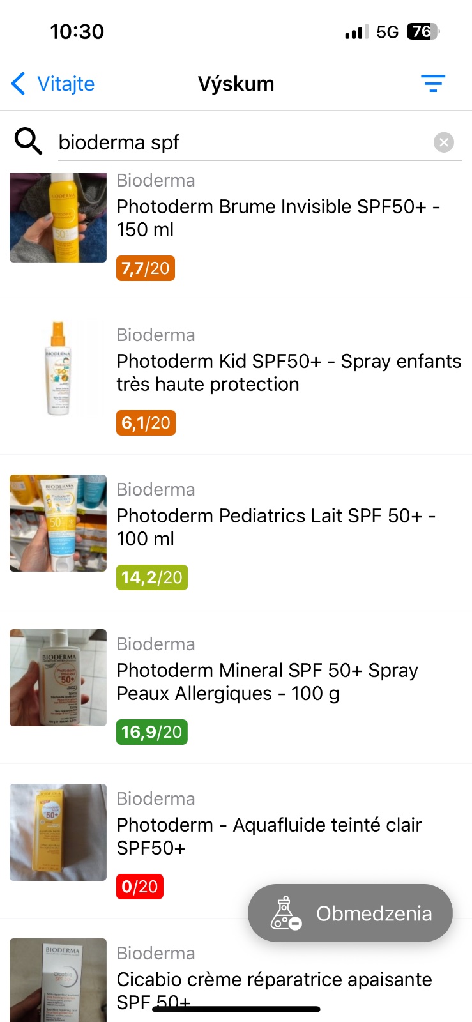
Task: Click the flask icon on Obmedzenia
Action: coord(285,913)
